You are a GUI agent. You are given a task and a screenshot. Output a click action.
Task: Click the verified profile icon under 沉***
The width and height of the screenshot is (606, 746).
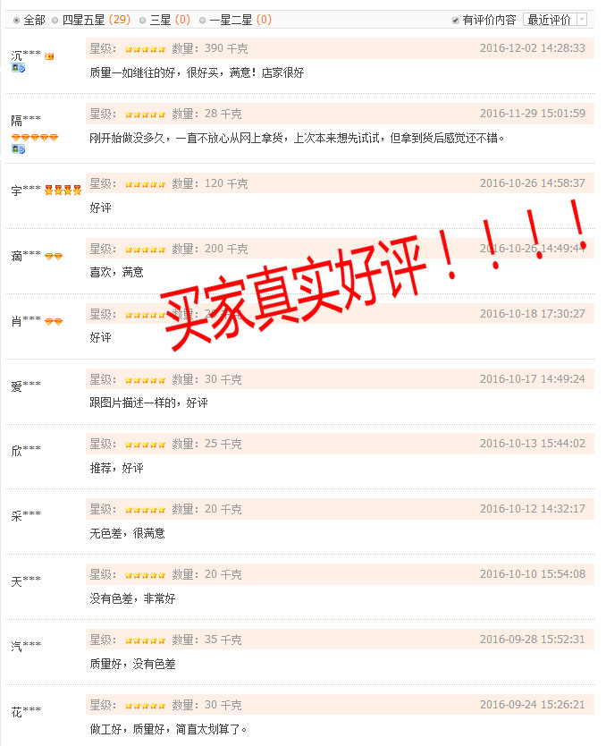pyautogui.click(x=18, y=68)
